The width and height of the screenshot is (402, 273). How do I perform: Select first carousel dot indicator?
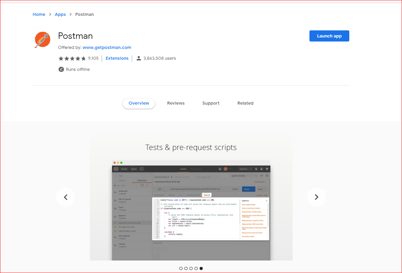point(181,268)
